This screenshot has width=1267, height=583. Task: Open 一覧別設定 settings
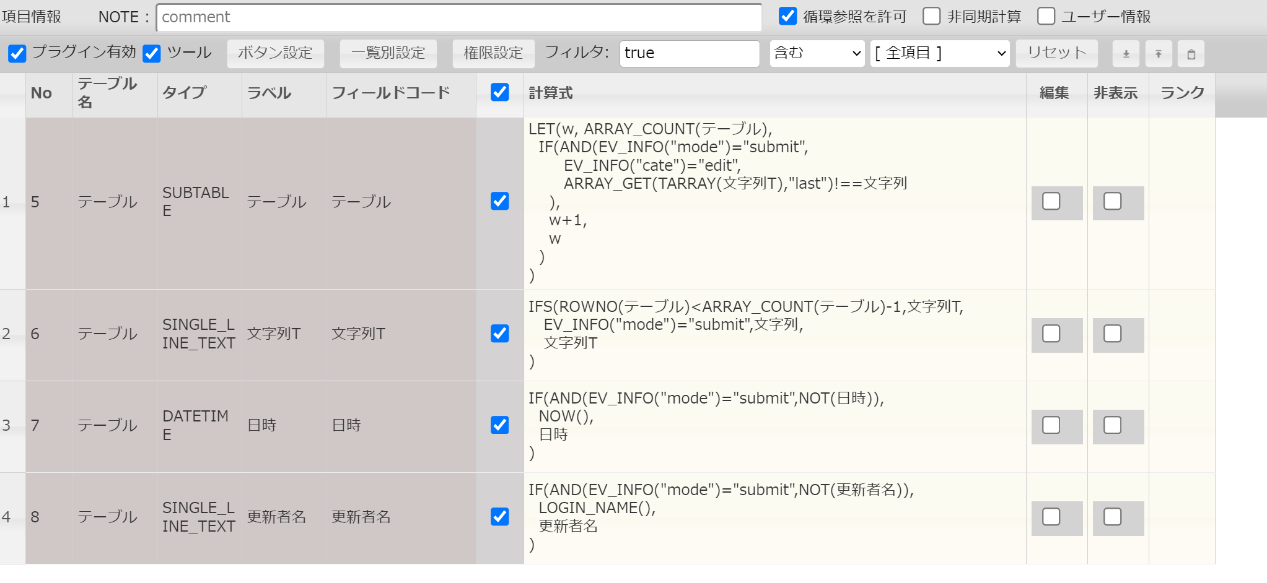(x=388, y=53)
